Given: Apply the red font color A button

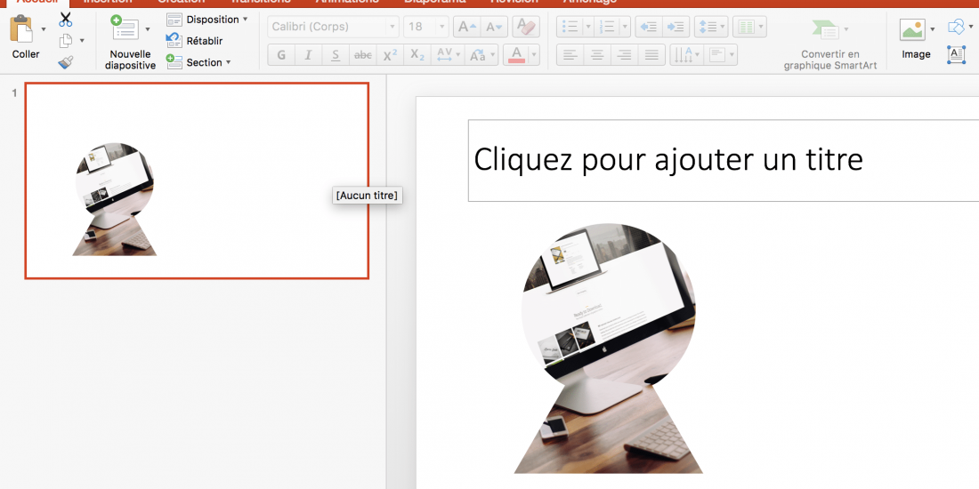Looking at the screenshot, I should (516, 55).
